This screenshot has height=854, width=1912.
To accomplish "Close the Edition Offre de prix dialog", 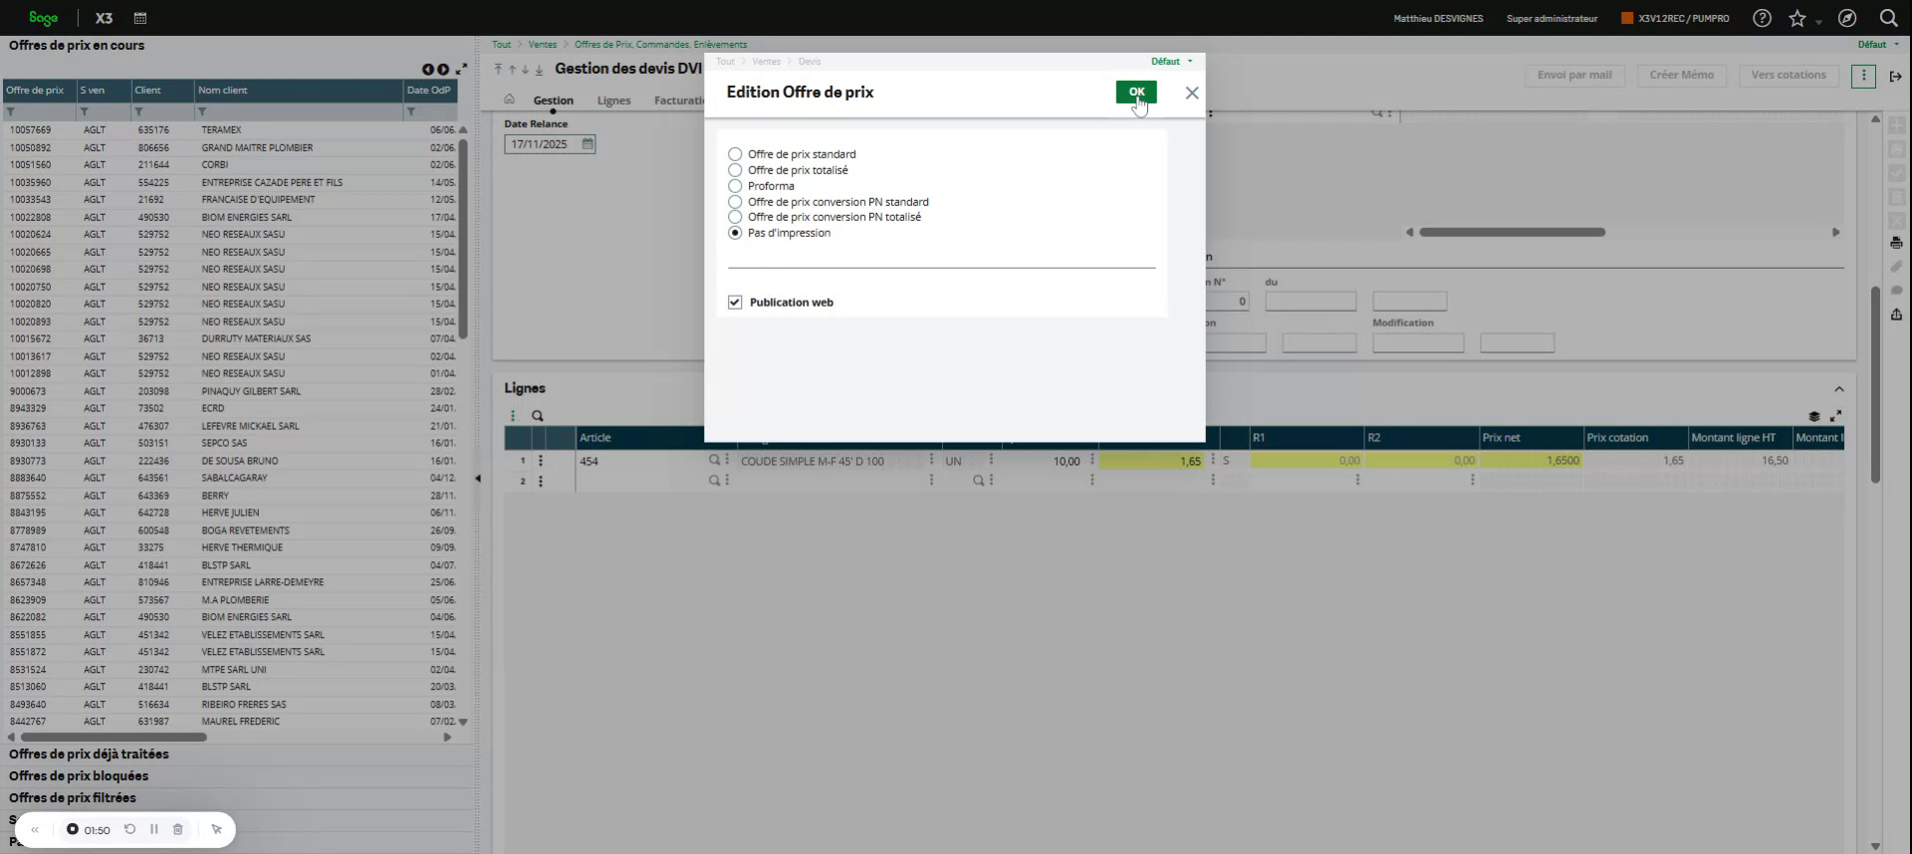I will 1192,93.
